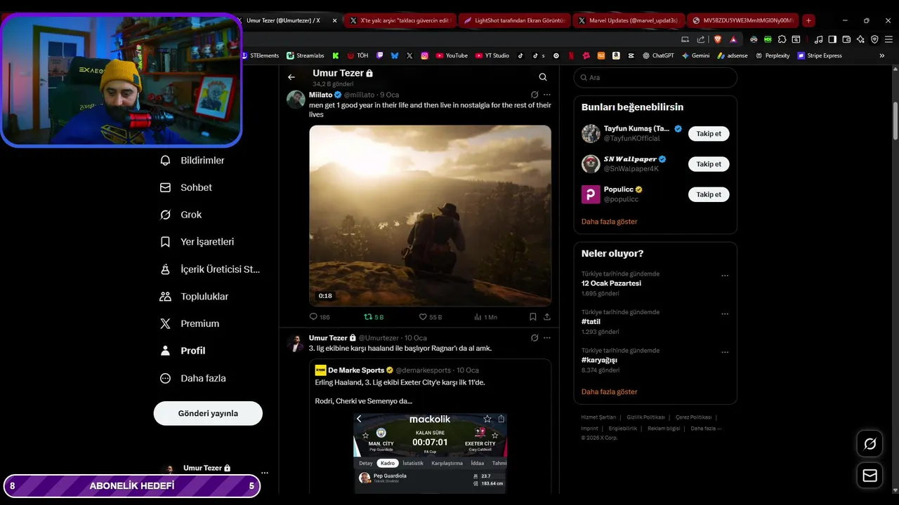Open more options on Miilato post
899x505 pixels.
547,95
